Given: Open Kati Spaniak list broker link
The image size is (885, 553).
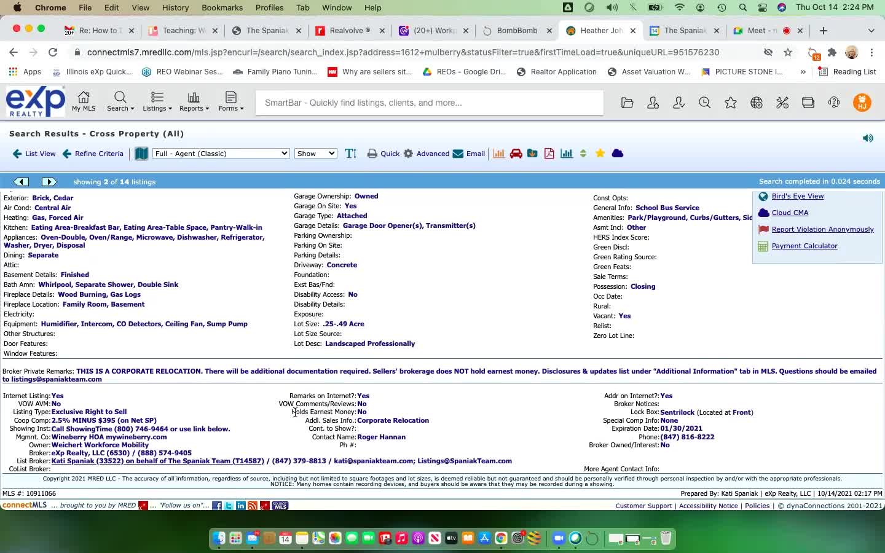Looking at the screenshot, I should [x=158, y=461].
